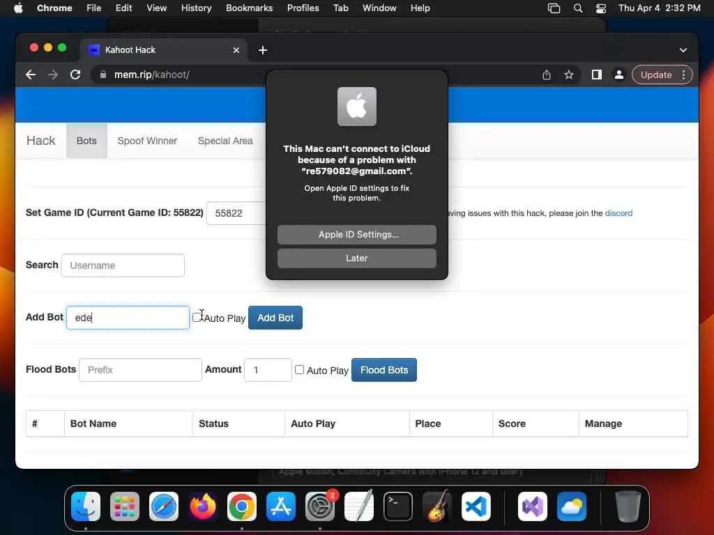Open the Weather-like cloud app in Dock
The height and width of the screenshot is (535, 714).
point(572,506)
